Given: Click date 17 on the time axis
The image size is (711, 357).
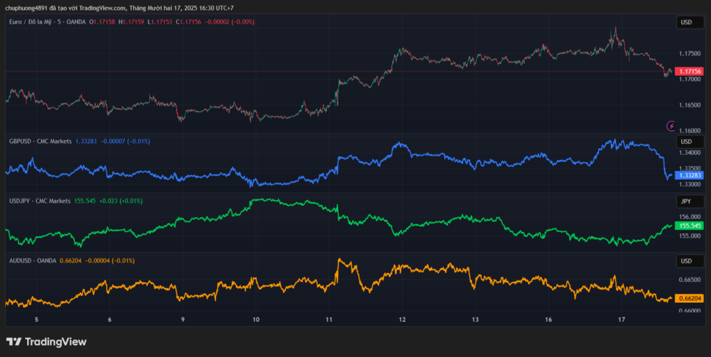Looking at the screenshot, I should click(623, 319).
